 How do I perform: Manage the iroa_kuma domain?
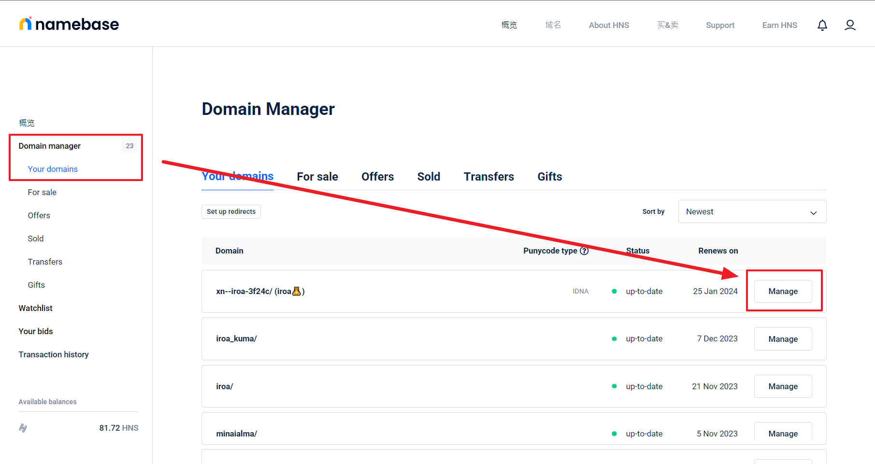point(783,339)
